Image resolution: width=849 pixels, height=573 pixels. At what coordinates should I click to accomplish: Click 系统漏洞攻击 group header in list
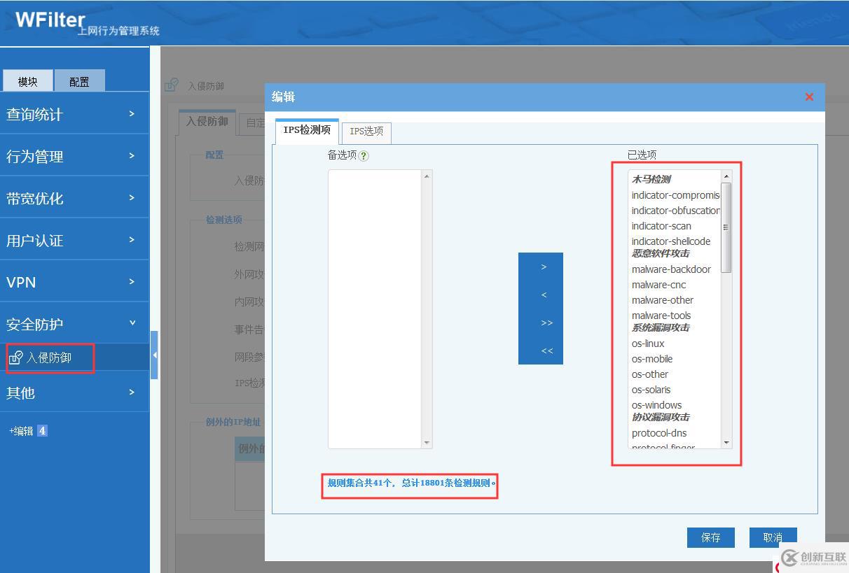(x=661, y=328)
